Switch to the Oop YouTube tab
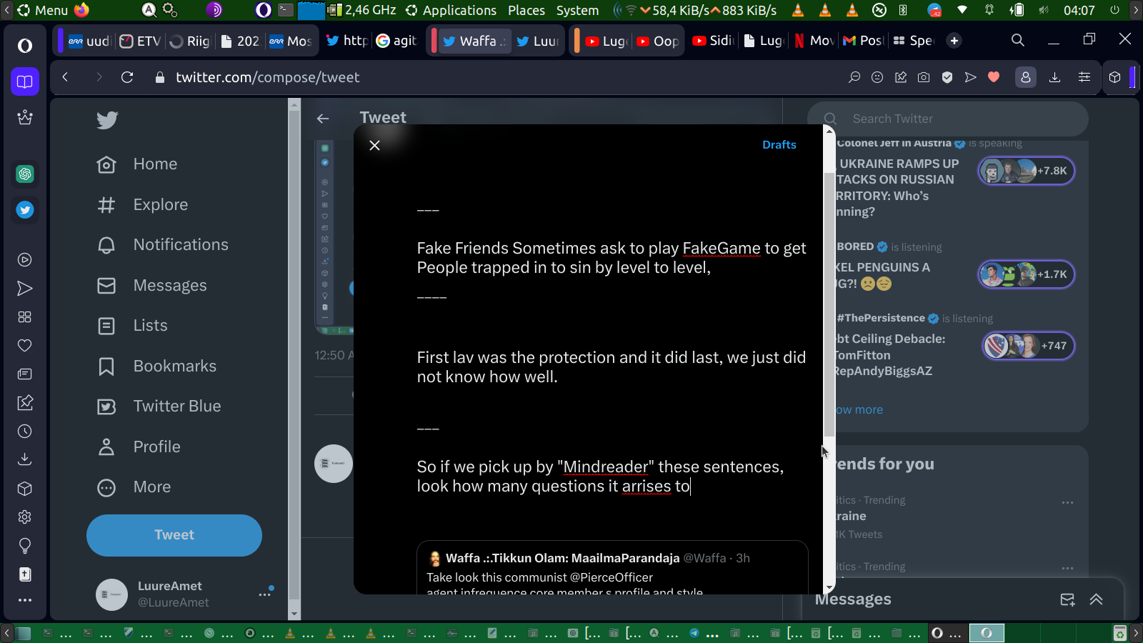This screenshot has width=1143, height=643. [658, 41]
